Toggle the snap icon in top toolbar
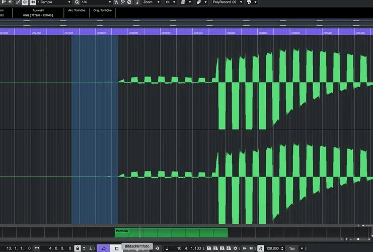 tap(24, 3)
